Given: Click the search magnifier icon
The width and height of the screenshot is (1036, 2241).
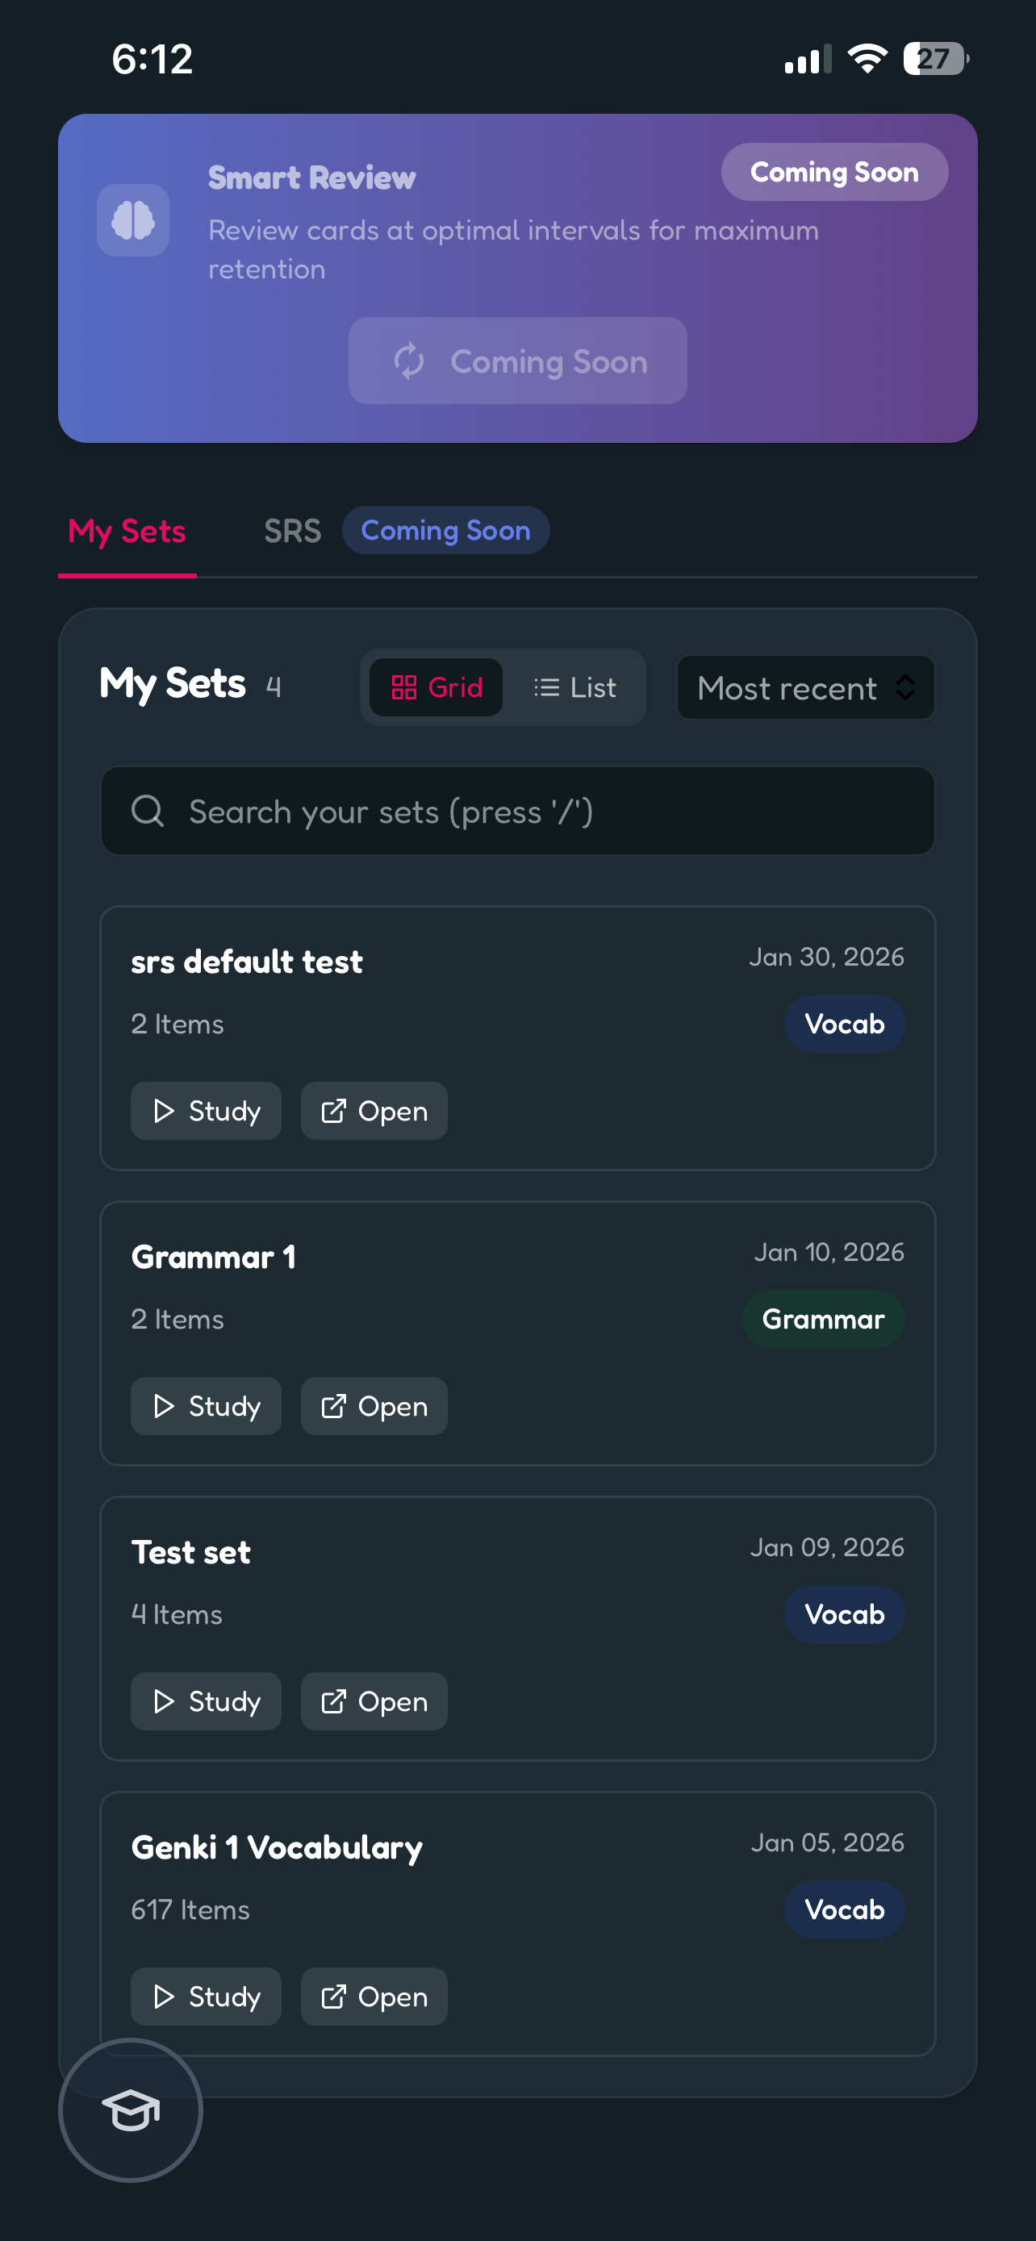Looking at the screenshot, I should (148, 811).
